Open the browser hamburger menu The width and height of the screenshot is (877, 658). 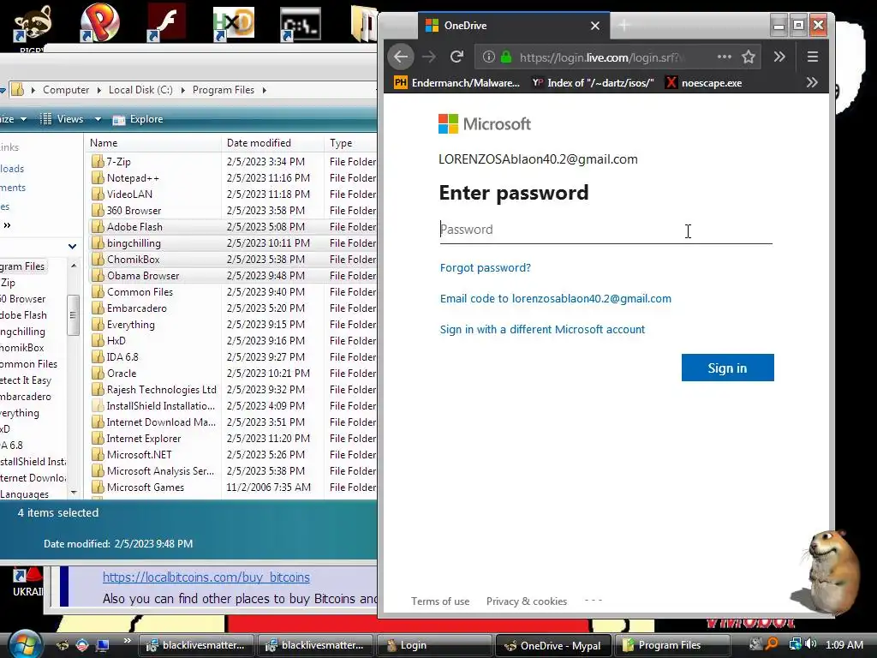pyautogui.click(x=813, y=57)
